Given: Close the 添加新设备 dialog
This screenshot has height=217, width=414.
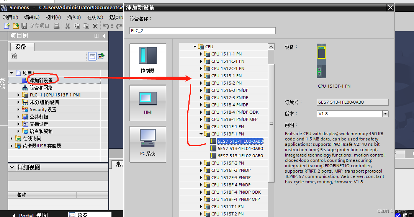Looking at the screenshot, I should coord(391,8).
